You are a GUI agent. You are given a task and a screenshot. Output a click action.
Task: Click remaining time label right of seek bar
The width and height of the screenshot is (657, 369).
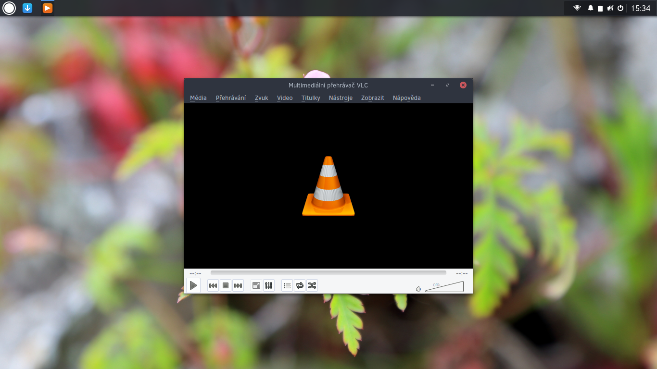click(x=462, y=273)
